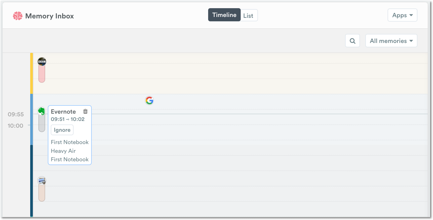
Task: Switch to Timeline view
Action: click(x=224, y=15)
